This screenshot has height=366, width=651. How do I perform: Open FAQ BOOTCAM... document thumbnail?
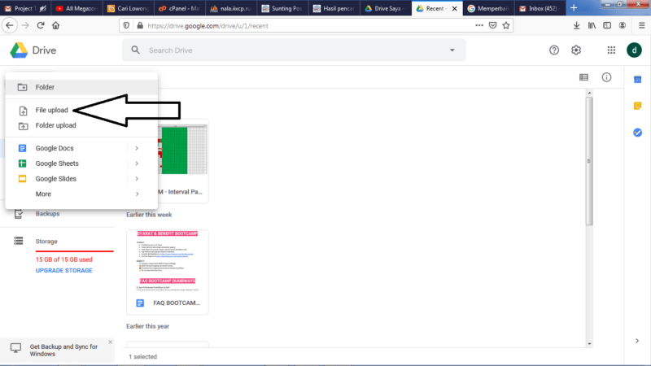(x=168, y=272)
